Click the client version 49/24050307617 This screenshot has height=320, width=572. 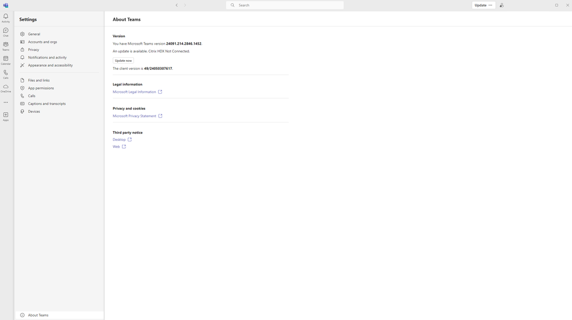tap(158, 69)
